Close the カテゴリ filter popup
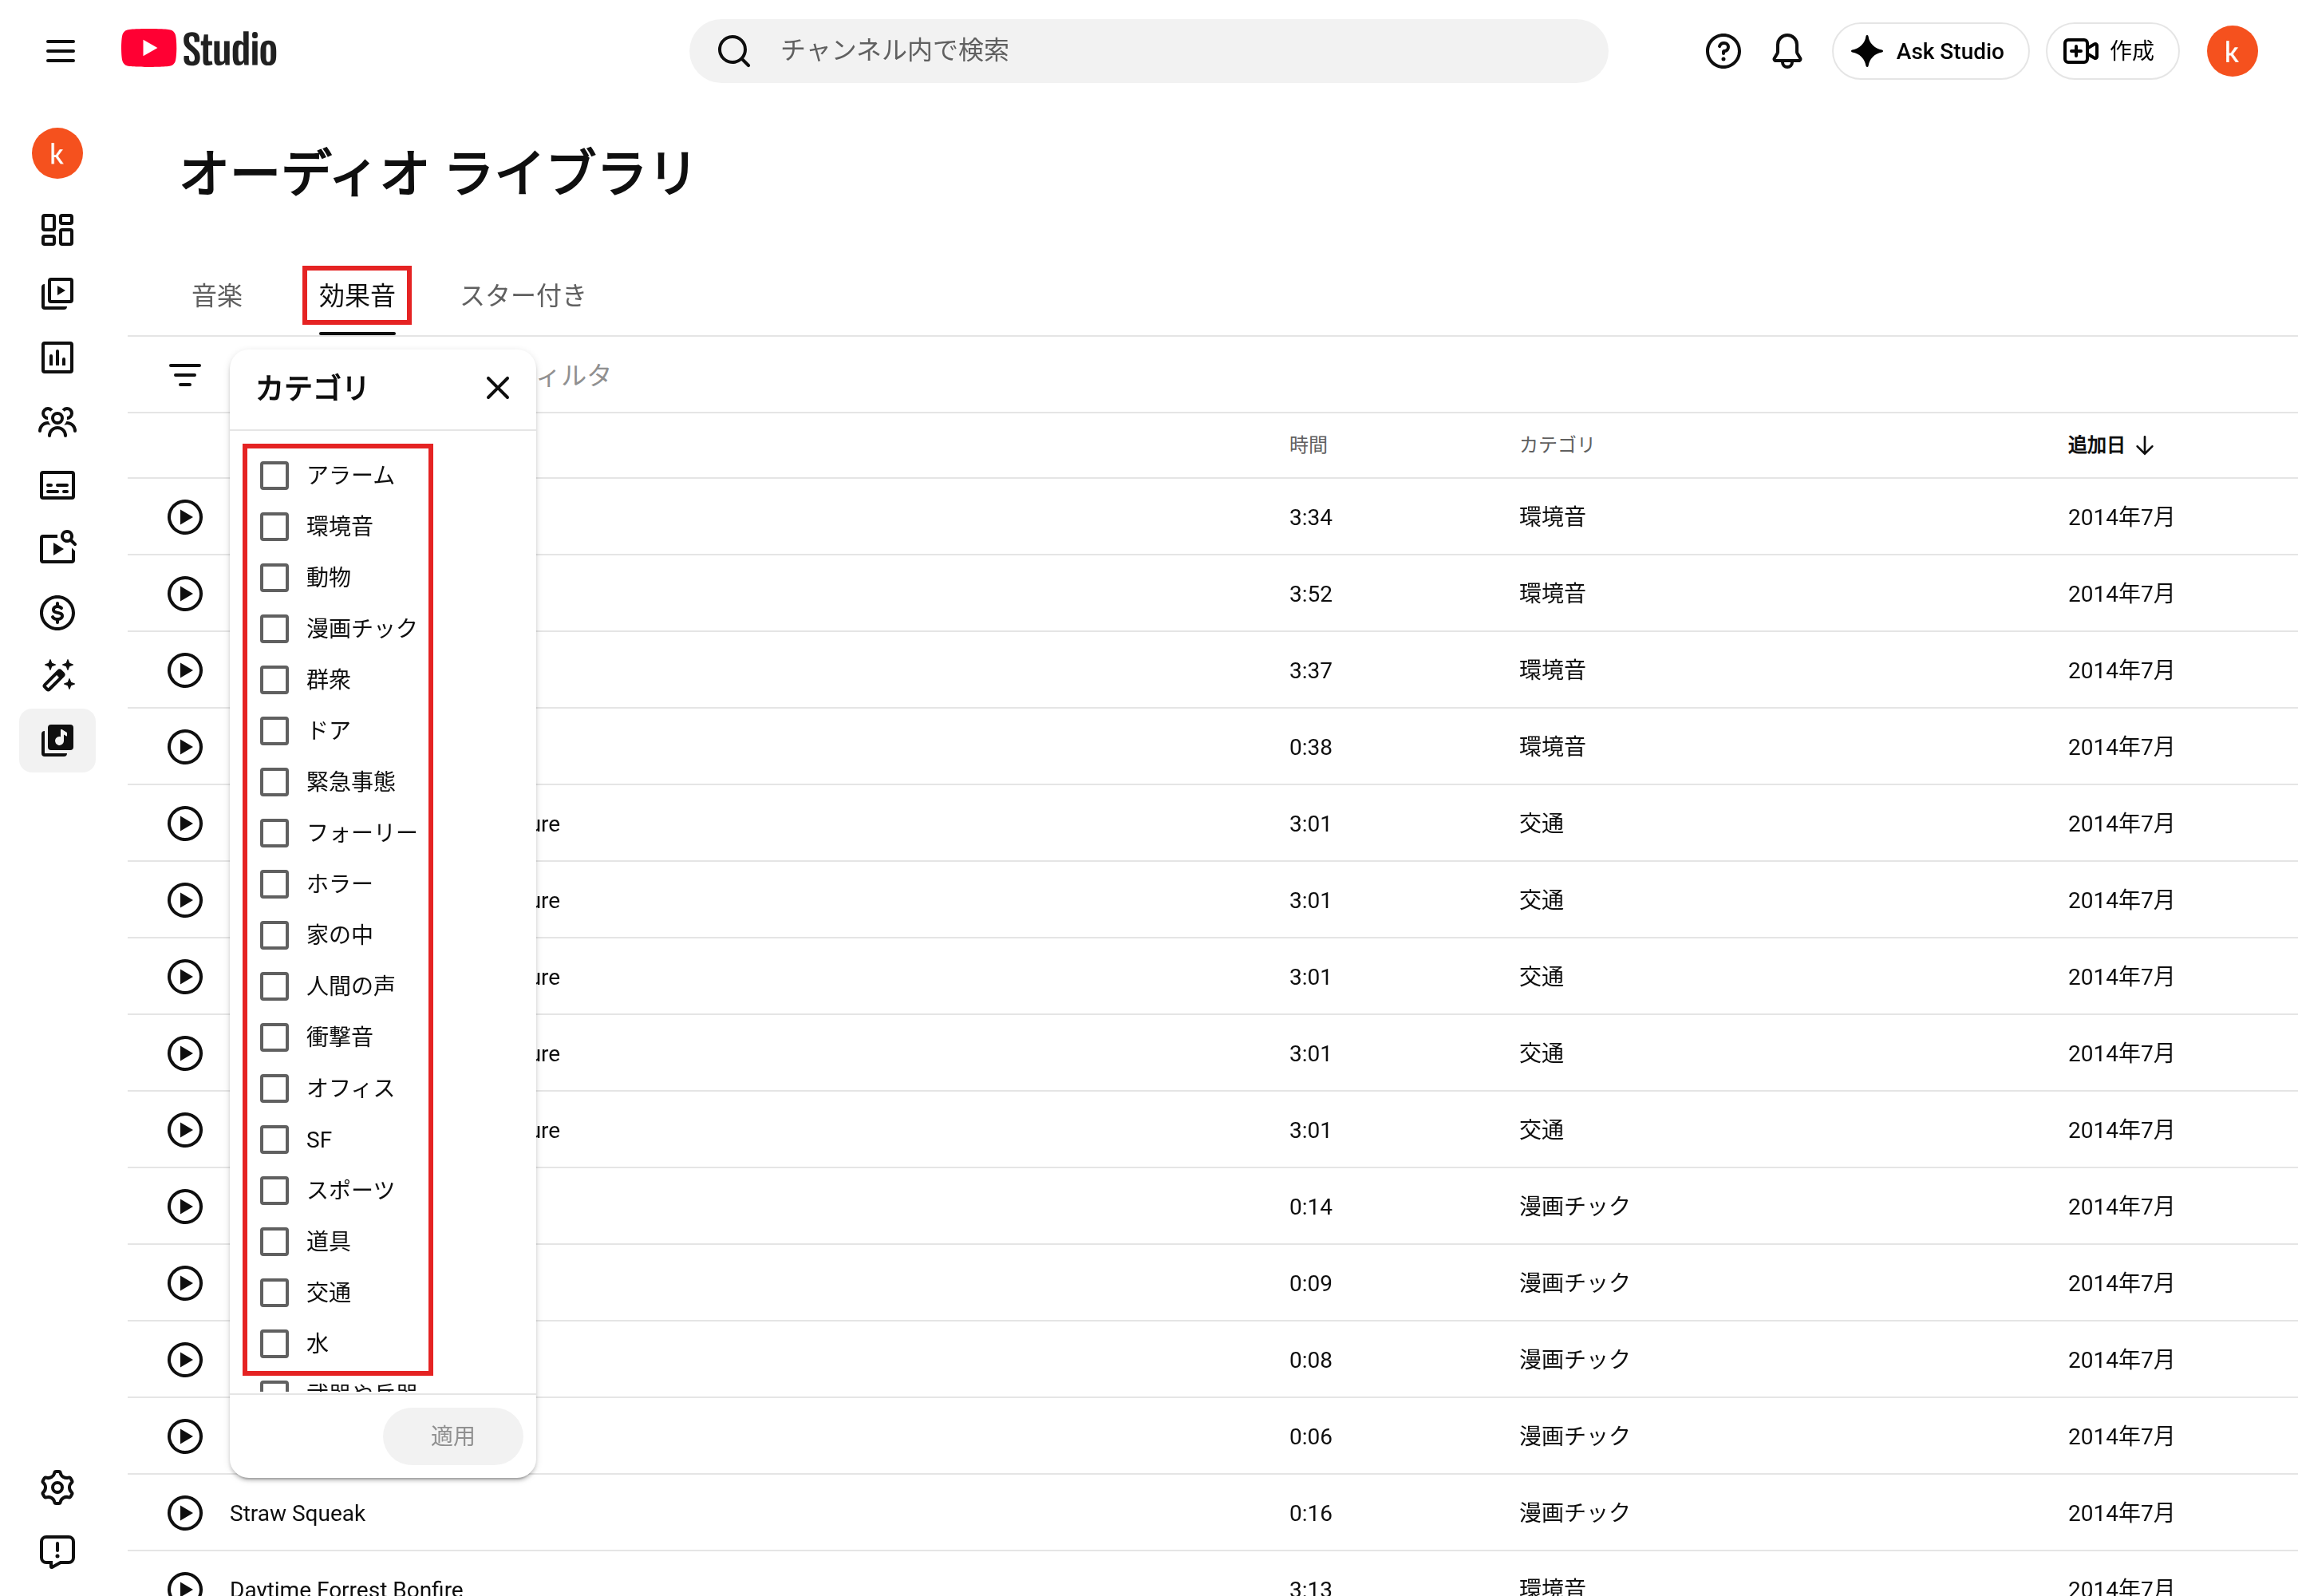2298x1596 pixels. click(x=497, y=388)
